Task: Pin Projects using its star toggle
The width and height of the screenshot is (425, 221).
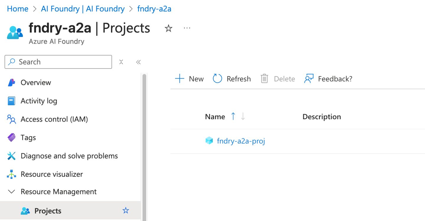Action: pos(126,210)
